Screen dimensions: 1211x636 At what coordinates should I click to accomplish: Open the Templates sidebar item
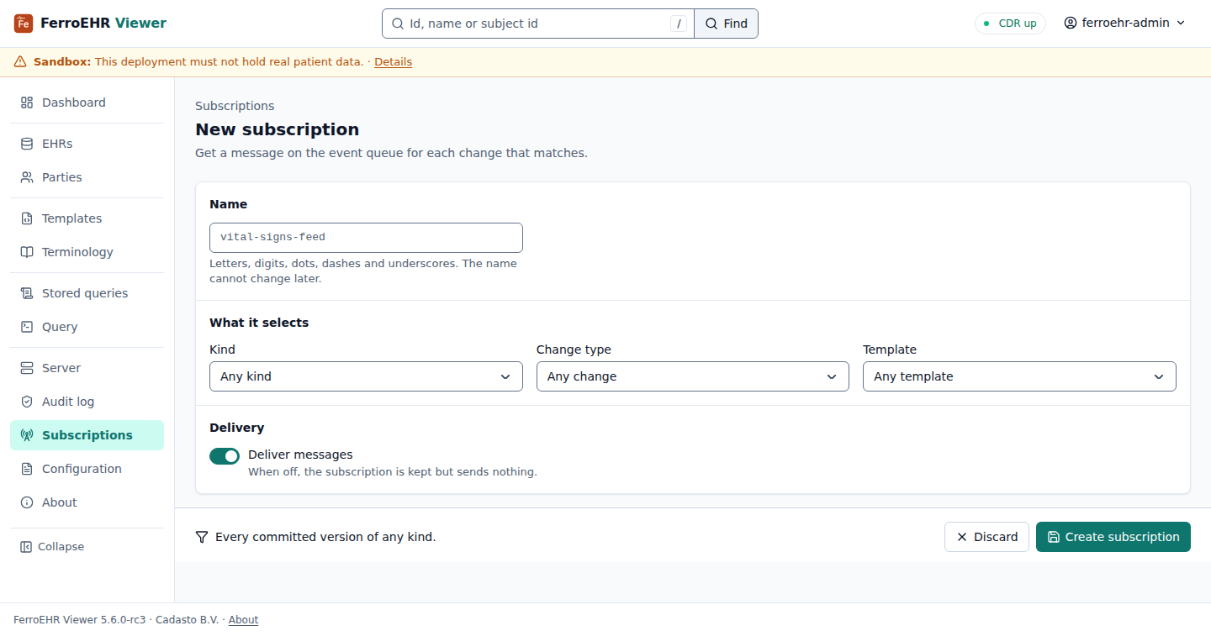[x=87, y=218]
